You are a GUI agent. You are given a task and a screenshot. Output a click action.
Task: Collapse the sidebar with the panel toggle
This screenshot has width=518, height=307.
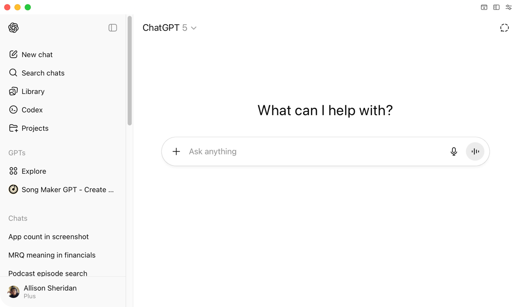[x=113, y=27]
